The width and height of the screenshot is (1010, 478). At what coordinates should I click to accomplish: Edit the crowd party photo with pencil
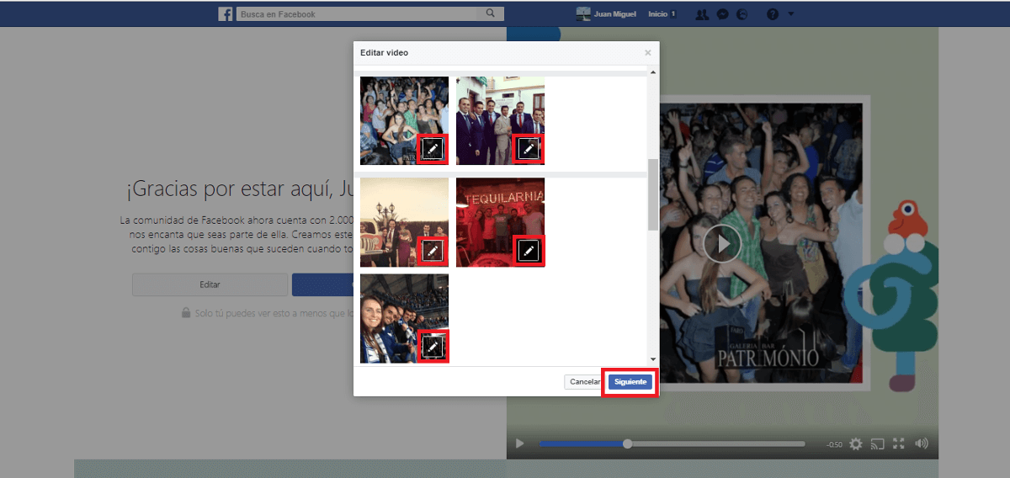[x=433, y=149]
